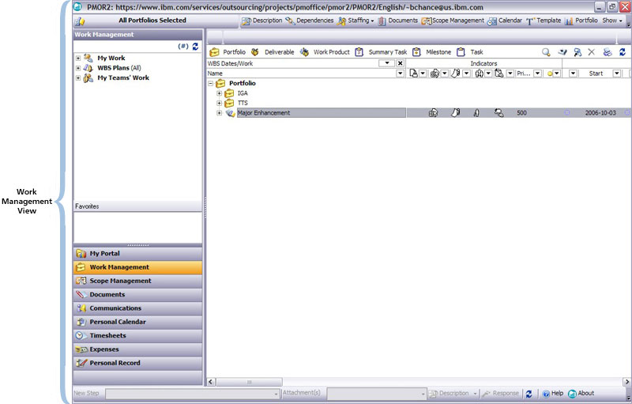
Task: Click the Template toolbar item
Action: (x=544, y=21)
